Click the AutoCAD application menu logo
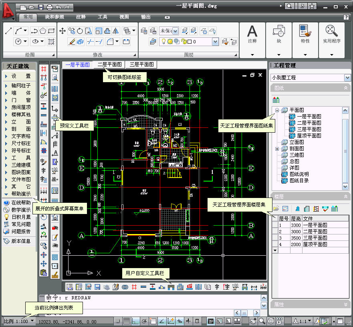Viewport: 353px width, 327px height. coord(7,10)
